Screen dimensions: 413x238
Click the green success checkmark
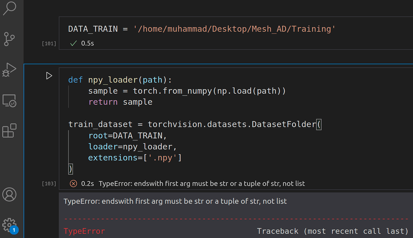point(73,43)
